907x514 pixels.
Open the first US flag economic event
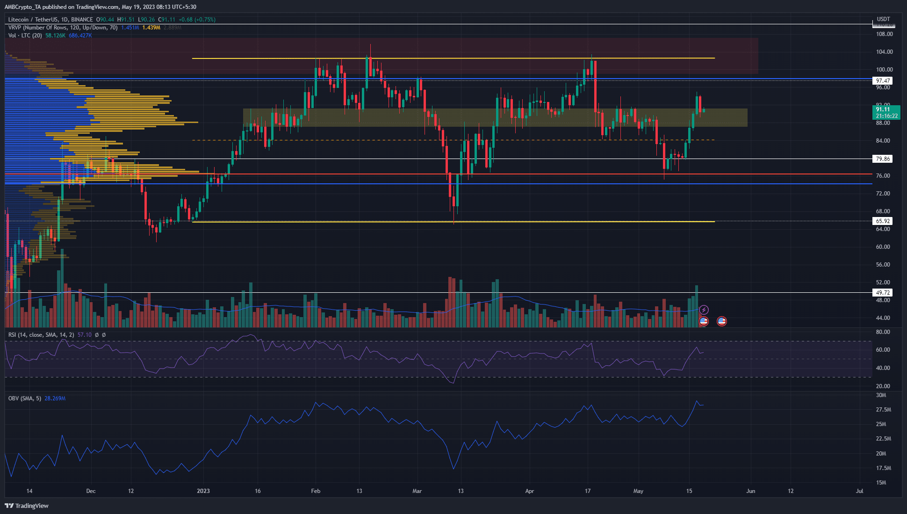click(704, 321)
